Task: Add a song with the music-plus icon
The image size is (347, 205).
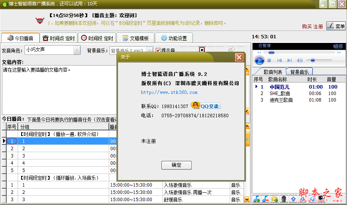Action: pos(257,199)
